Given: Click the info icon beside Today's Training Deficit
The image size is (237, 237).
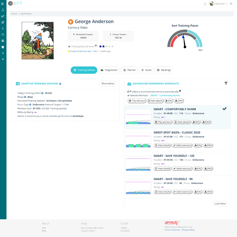Looking at the screenshot, I should tap(42, 93).
